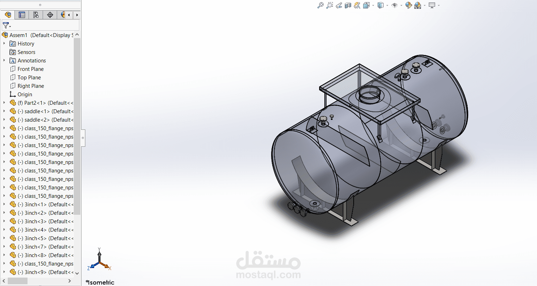Expand the History folder arrow

coord(4,43)
